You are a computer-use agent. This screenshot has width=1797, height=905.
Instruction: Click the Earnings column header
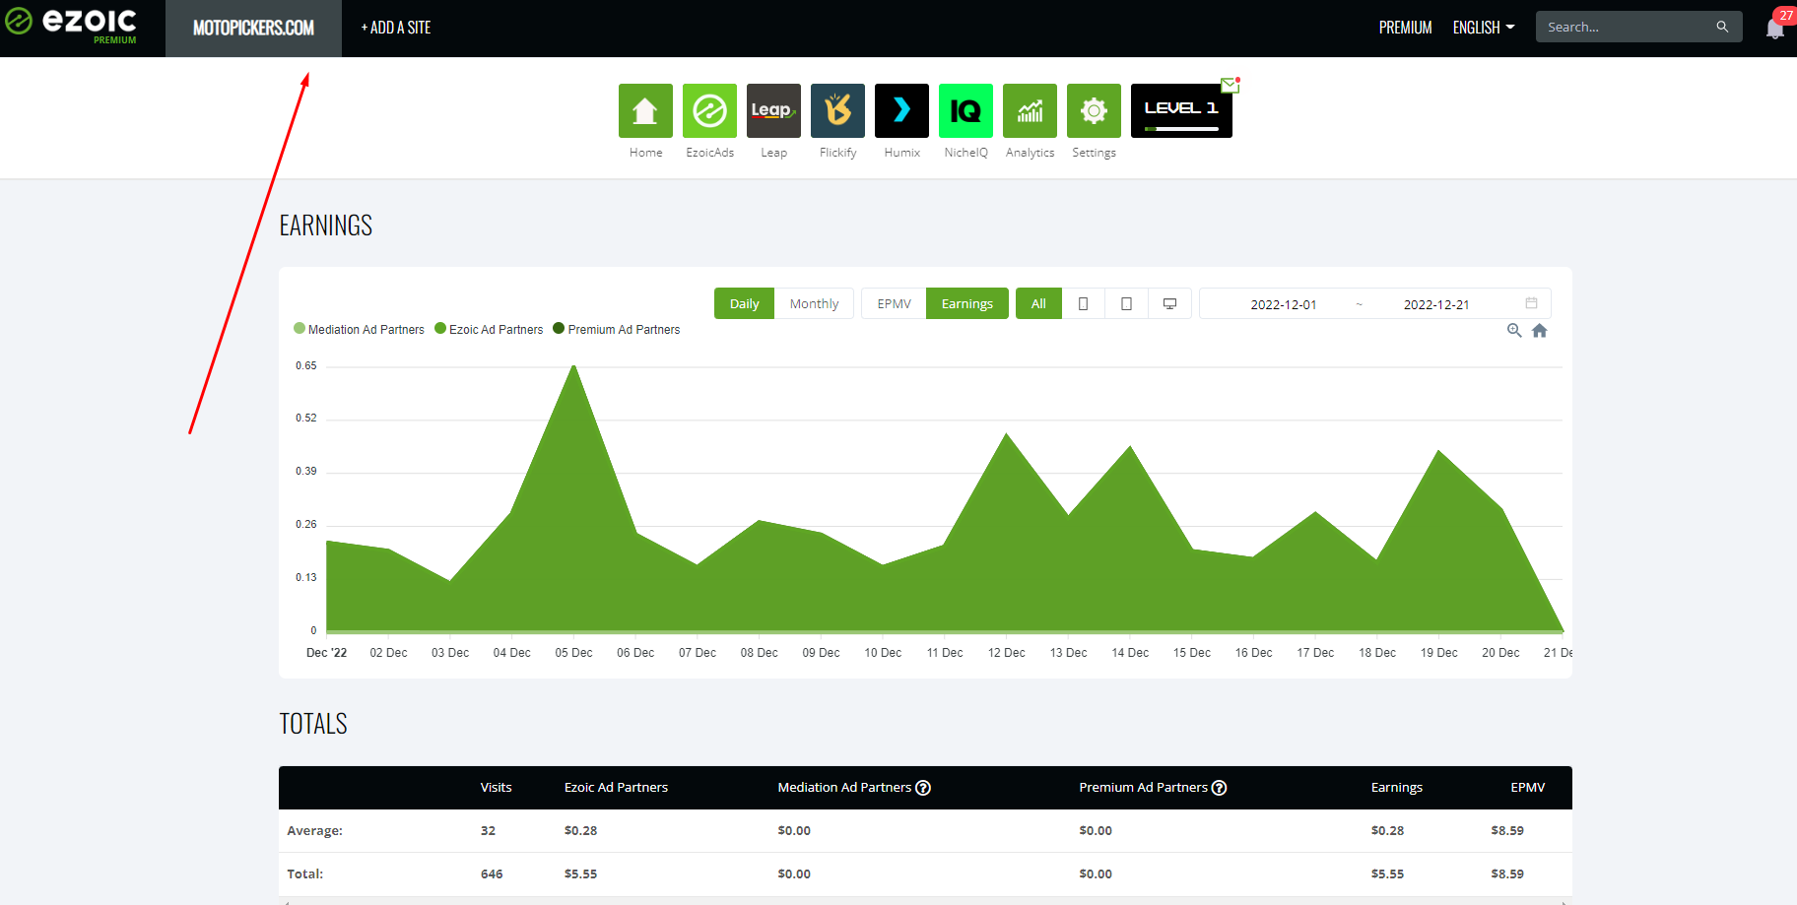1396,787
